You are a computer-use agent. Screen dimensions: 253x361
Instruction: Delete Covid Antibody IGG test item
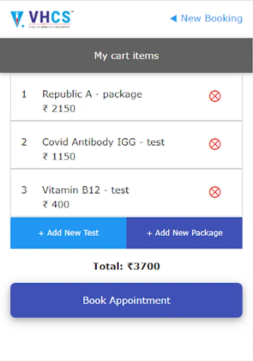(215, 144)
